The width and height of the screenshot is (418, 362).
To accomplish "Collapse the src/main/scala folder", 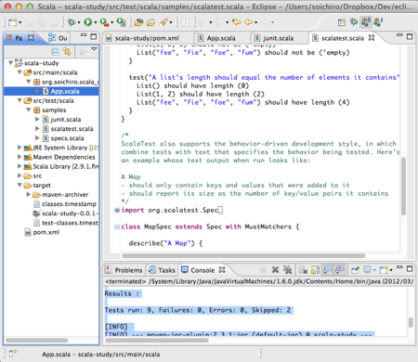I will [x=20, y=72].
